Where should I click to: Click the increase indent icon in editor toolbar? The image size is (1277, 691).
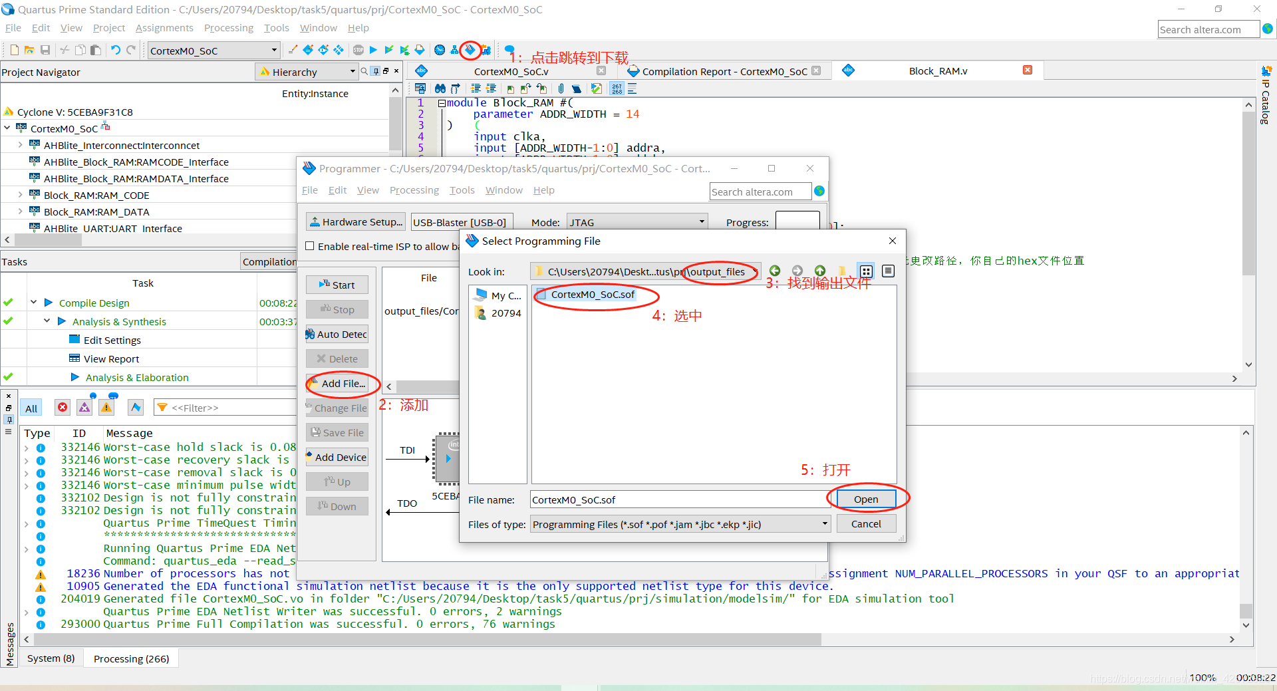point(476,88)
